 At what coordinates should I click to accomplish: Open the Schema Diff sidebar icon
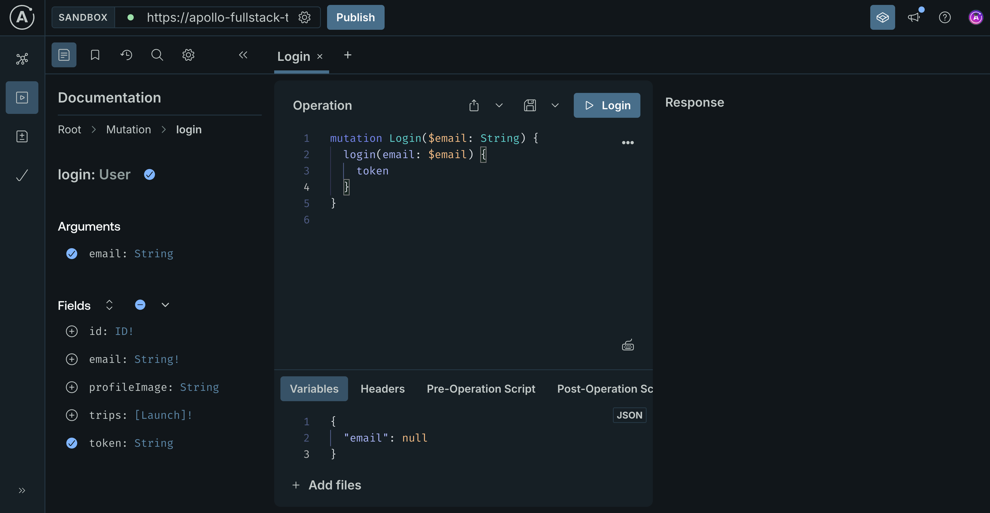[22, 136]
